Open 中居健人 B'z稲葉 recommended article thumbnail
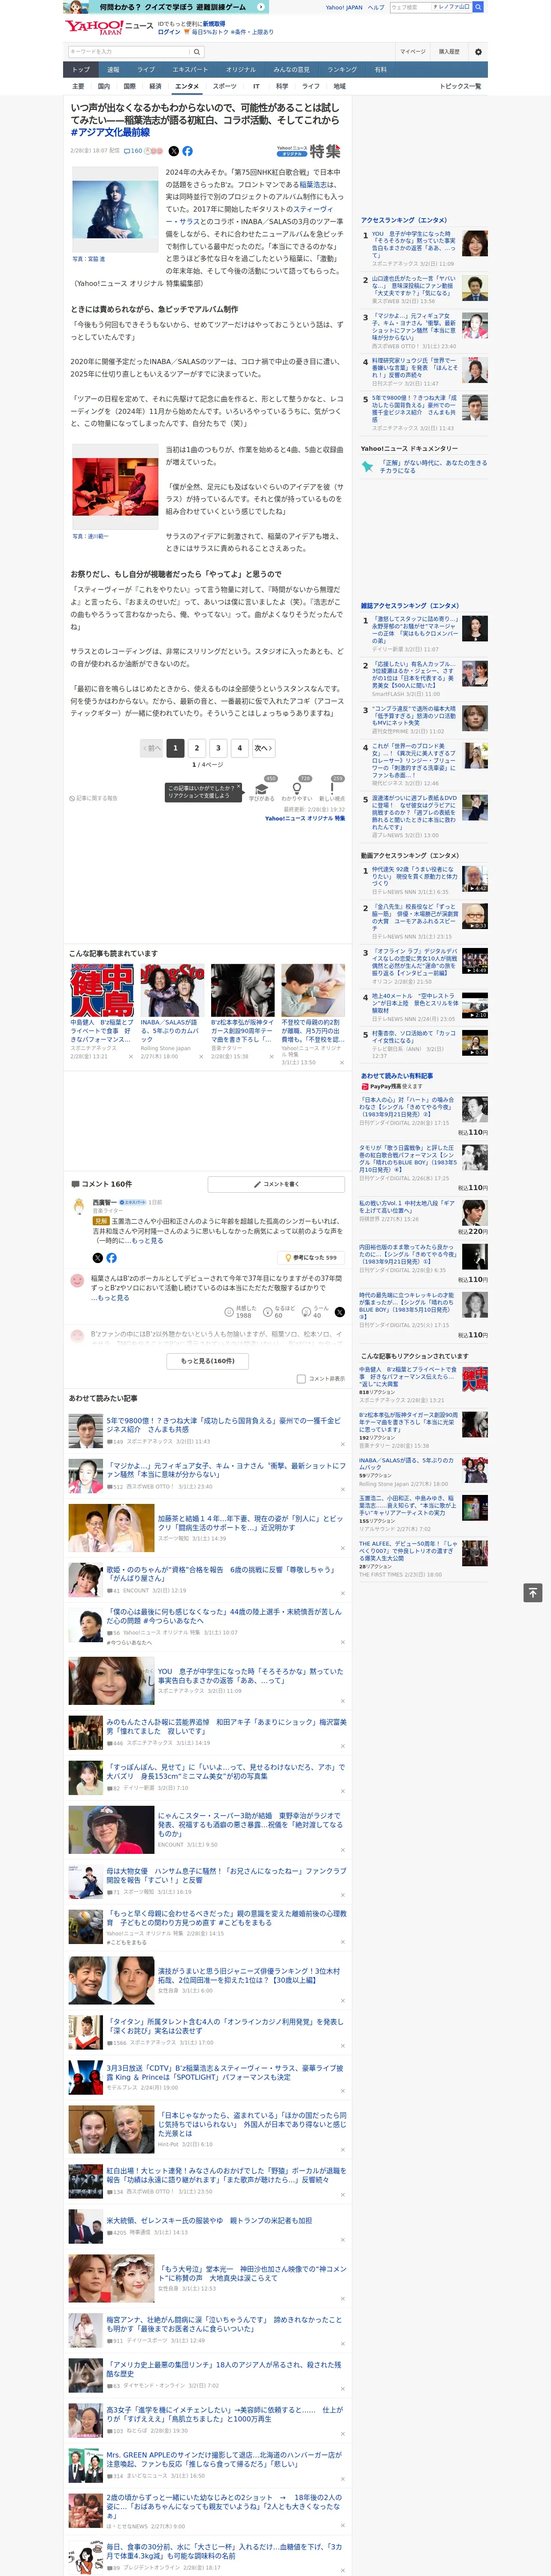 click(102, 991)
